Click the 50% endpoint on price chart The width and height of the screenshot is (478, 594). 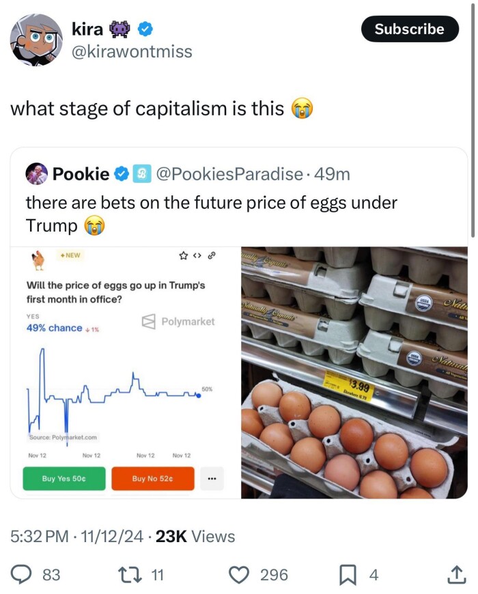click(x=198, y=396)
